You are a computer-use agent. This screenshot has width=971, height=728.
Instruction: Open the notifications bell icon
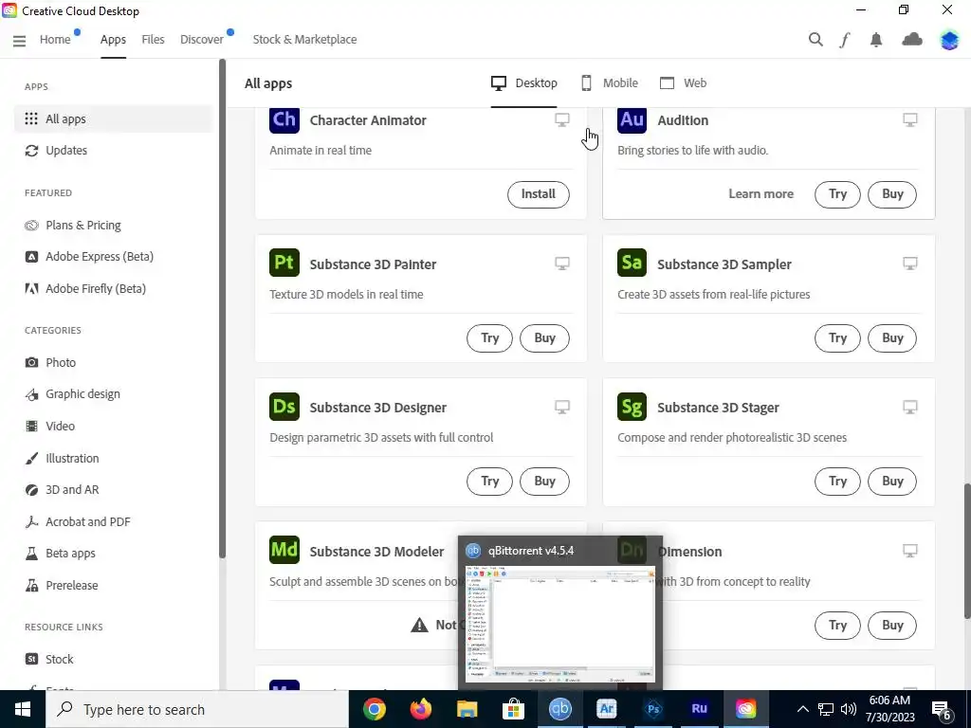[875, 40]
